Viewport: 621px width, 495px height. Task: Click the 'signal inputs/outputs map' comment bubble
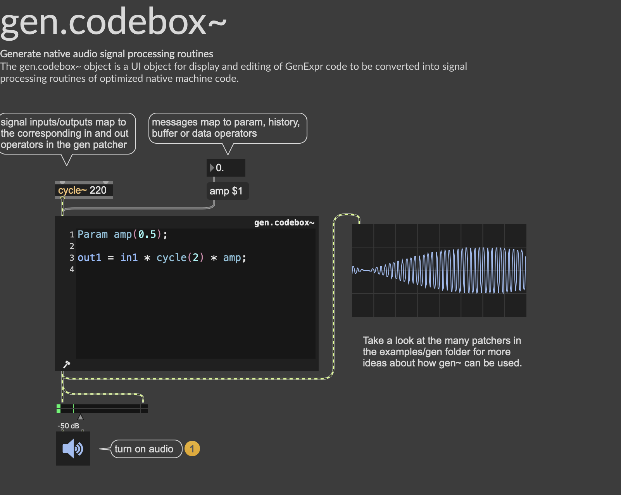(x=67, y=133)
